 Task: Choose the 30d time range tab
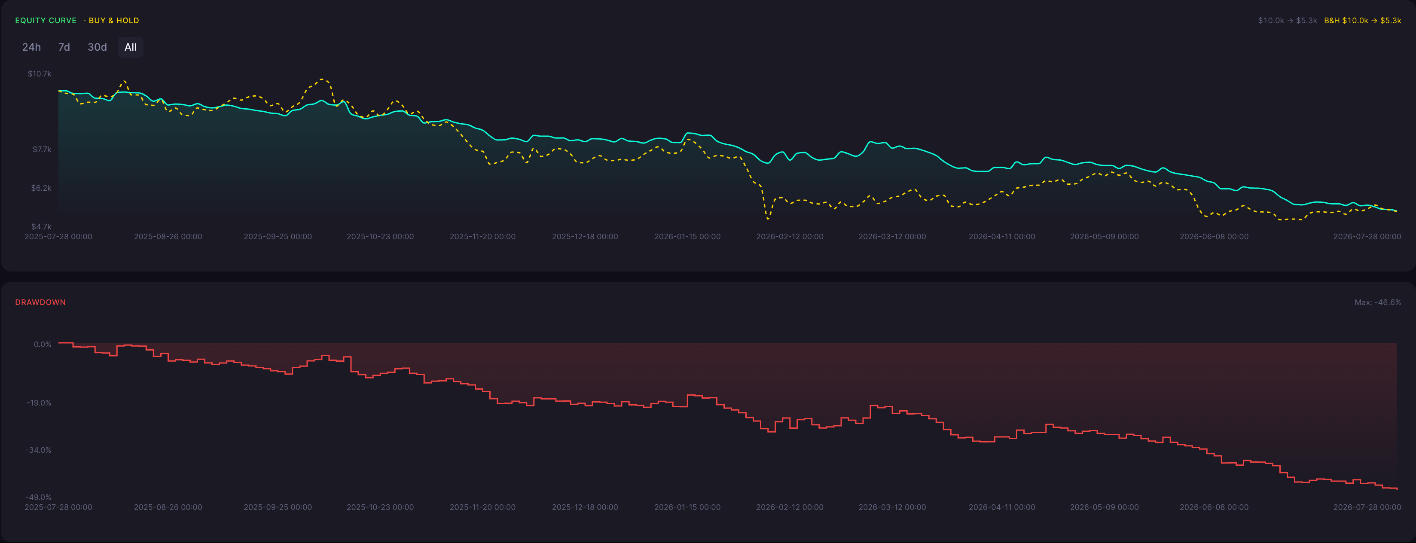pyautogui.click(x=97, y=47)
